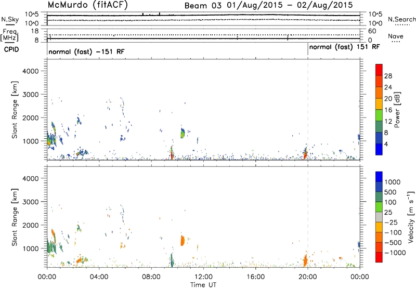
Task: Click the "08:00" time tick label
Action: [151, 277]
